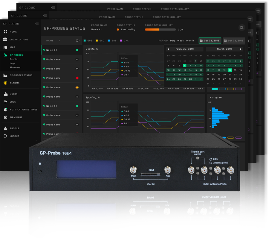The image size is (269, 238).
Task: Click the "Quality, %" chart title
Action: pyautogui.click(x=92, y=49)
